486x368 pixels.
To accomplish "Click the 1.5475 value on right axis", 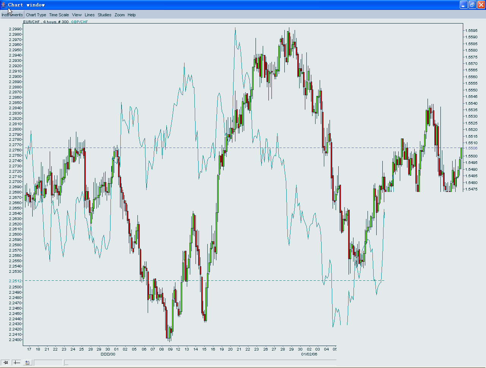I will (471, 189).
